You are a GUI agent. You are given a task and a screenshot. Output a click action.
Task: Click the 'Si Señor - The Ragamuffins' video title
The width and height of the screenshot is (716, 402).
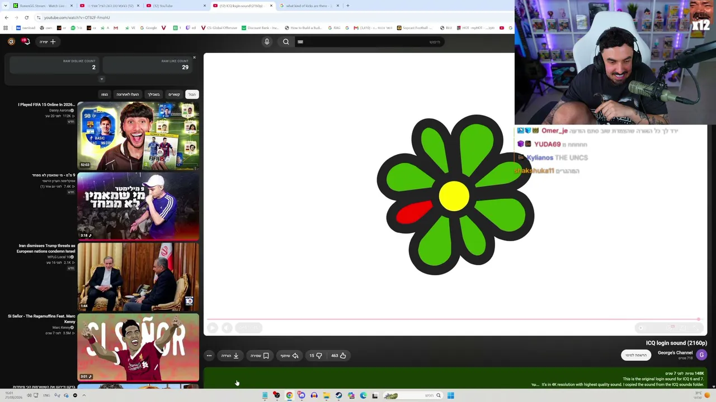point(41,319)
